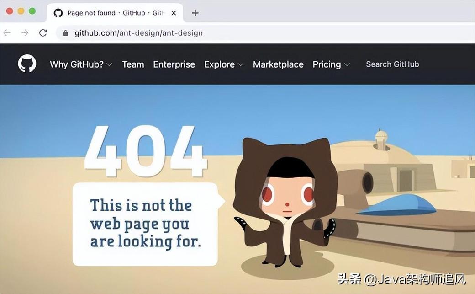This screenshot has height=294, width=475.
Task: Click the GitHub favicon on the tab
Action: click(x=58, y=13)
